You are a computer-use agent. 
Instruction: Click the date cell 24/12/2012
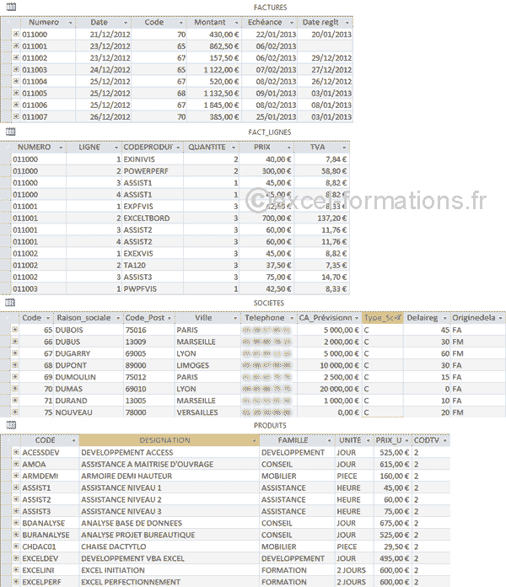coord(103,70)
